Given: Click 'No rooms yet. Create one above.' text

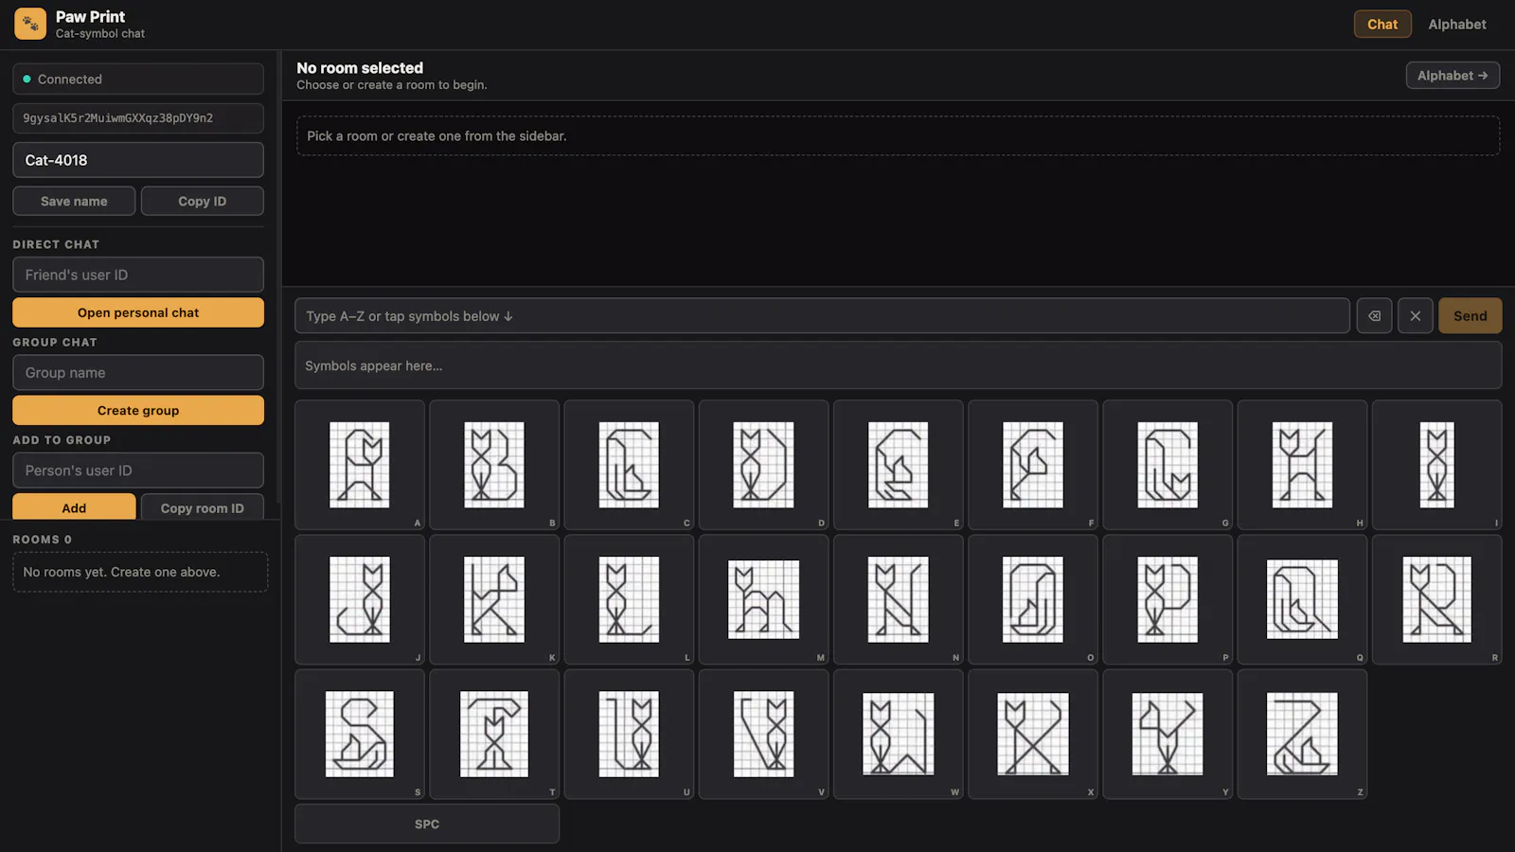Looking at the screenshot, I should pos(121,573).
